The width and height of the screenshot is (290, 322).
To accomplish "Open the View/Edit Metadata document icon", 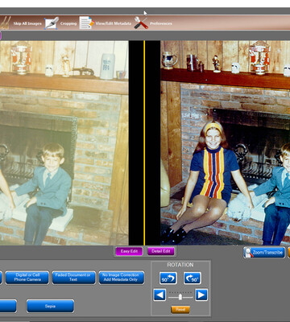I will click(x=86, y=23).
